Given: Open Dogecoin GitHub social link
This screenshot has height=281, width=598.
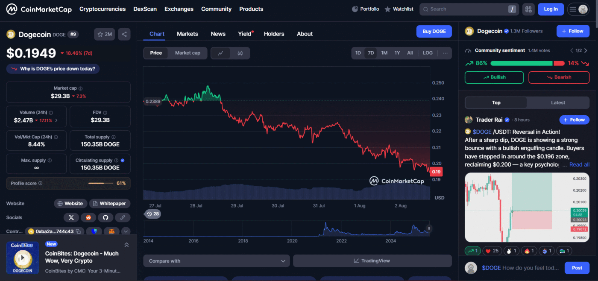Looking at the screenshot, I should click(106, 217).
